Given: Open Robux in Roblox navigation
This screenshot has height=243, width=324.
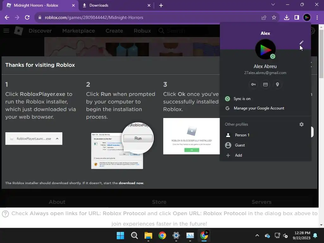Looking at the screenshot, I should (x=142, y=31).
